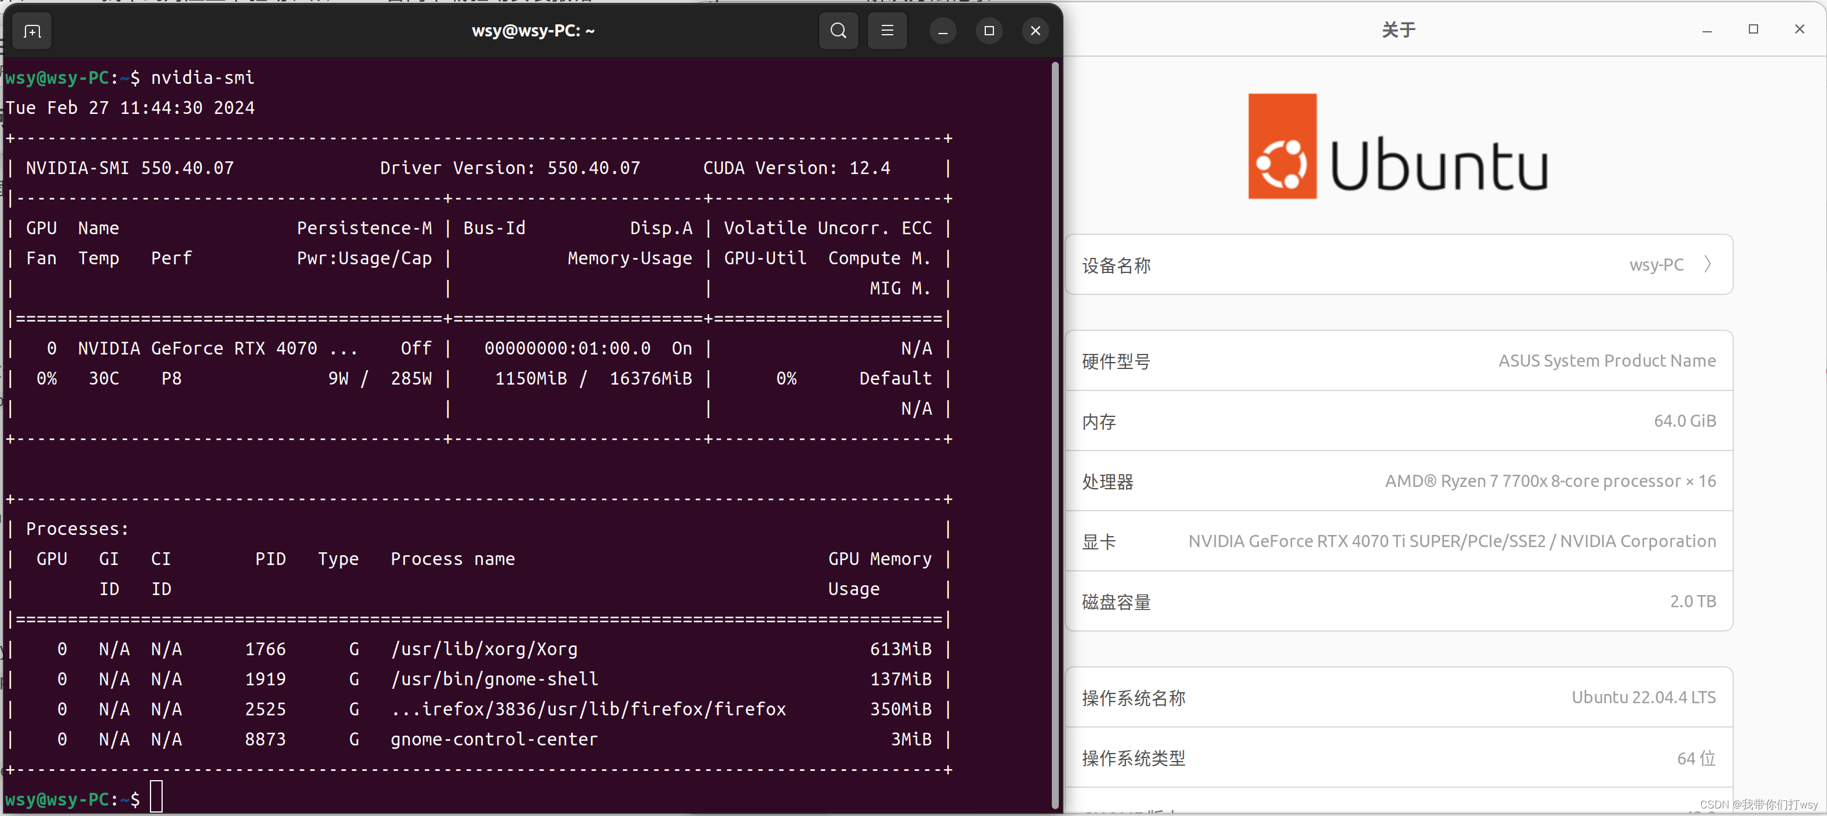
Task: Close the About settings window
Action: tap(1799, 29)
